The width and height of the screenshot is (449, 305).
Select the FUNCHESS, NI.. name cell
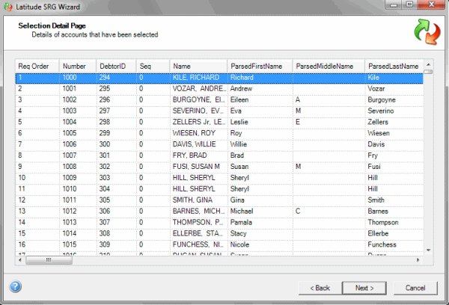(x=199, y=245)
